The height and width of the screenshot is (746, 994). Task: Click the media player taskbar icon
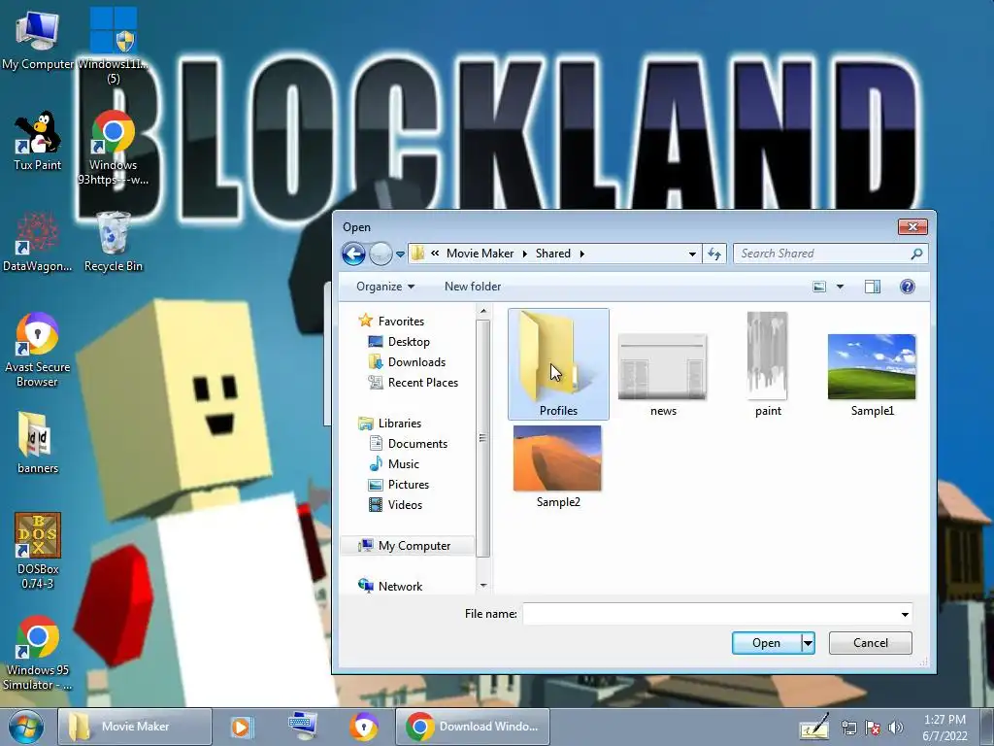coord(241,727)
